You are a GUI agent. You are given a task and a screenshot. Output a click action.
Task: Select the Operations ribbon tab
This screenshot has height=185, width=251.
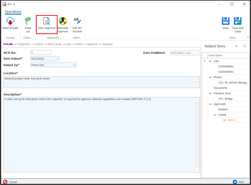click(13, 12)
